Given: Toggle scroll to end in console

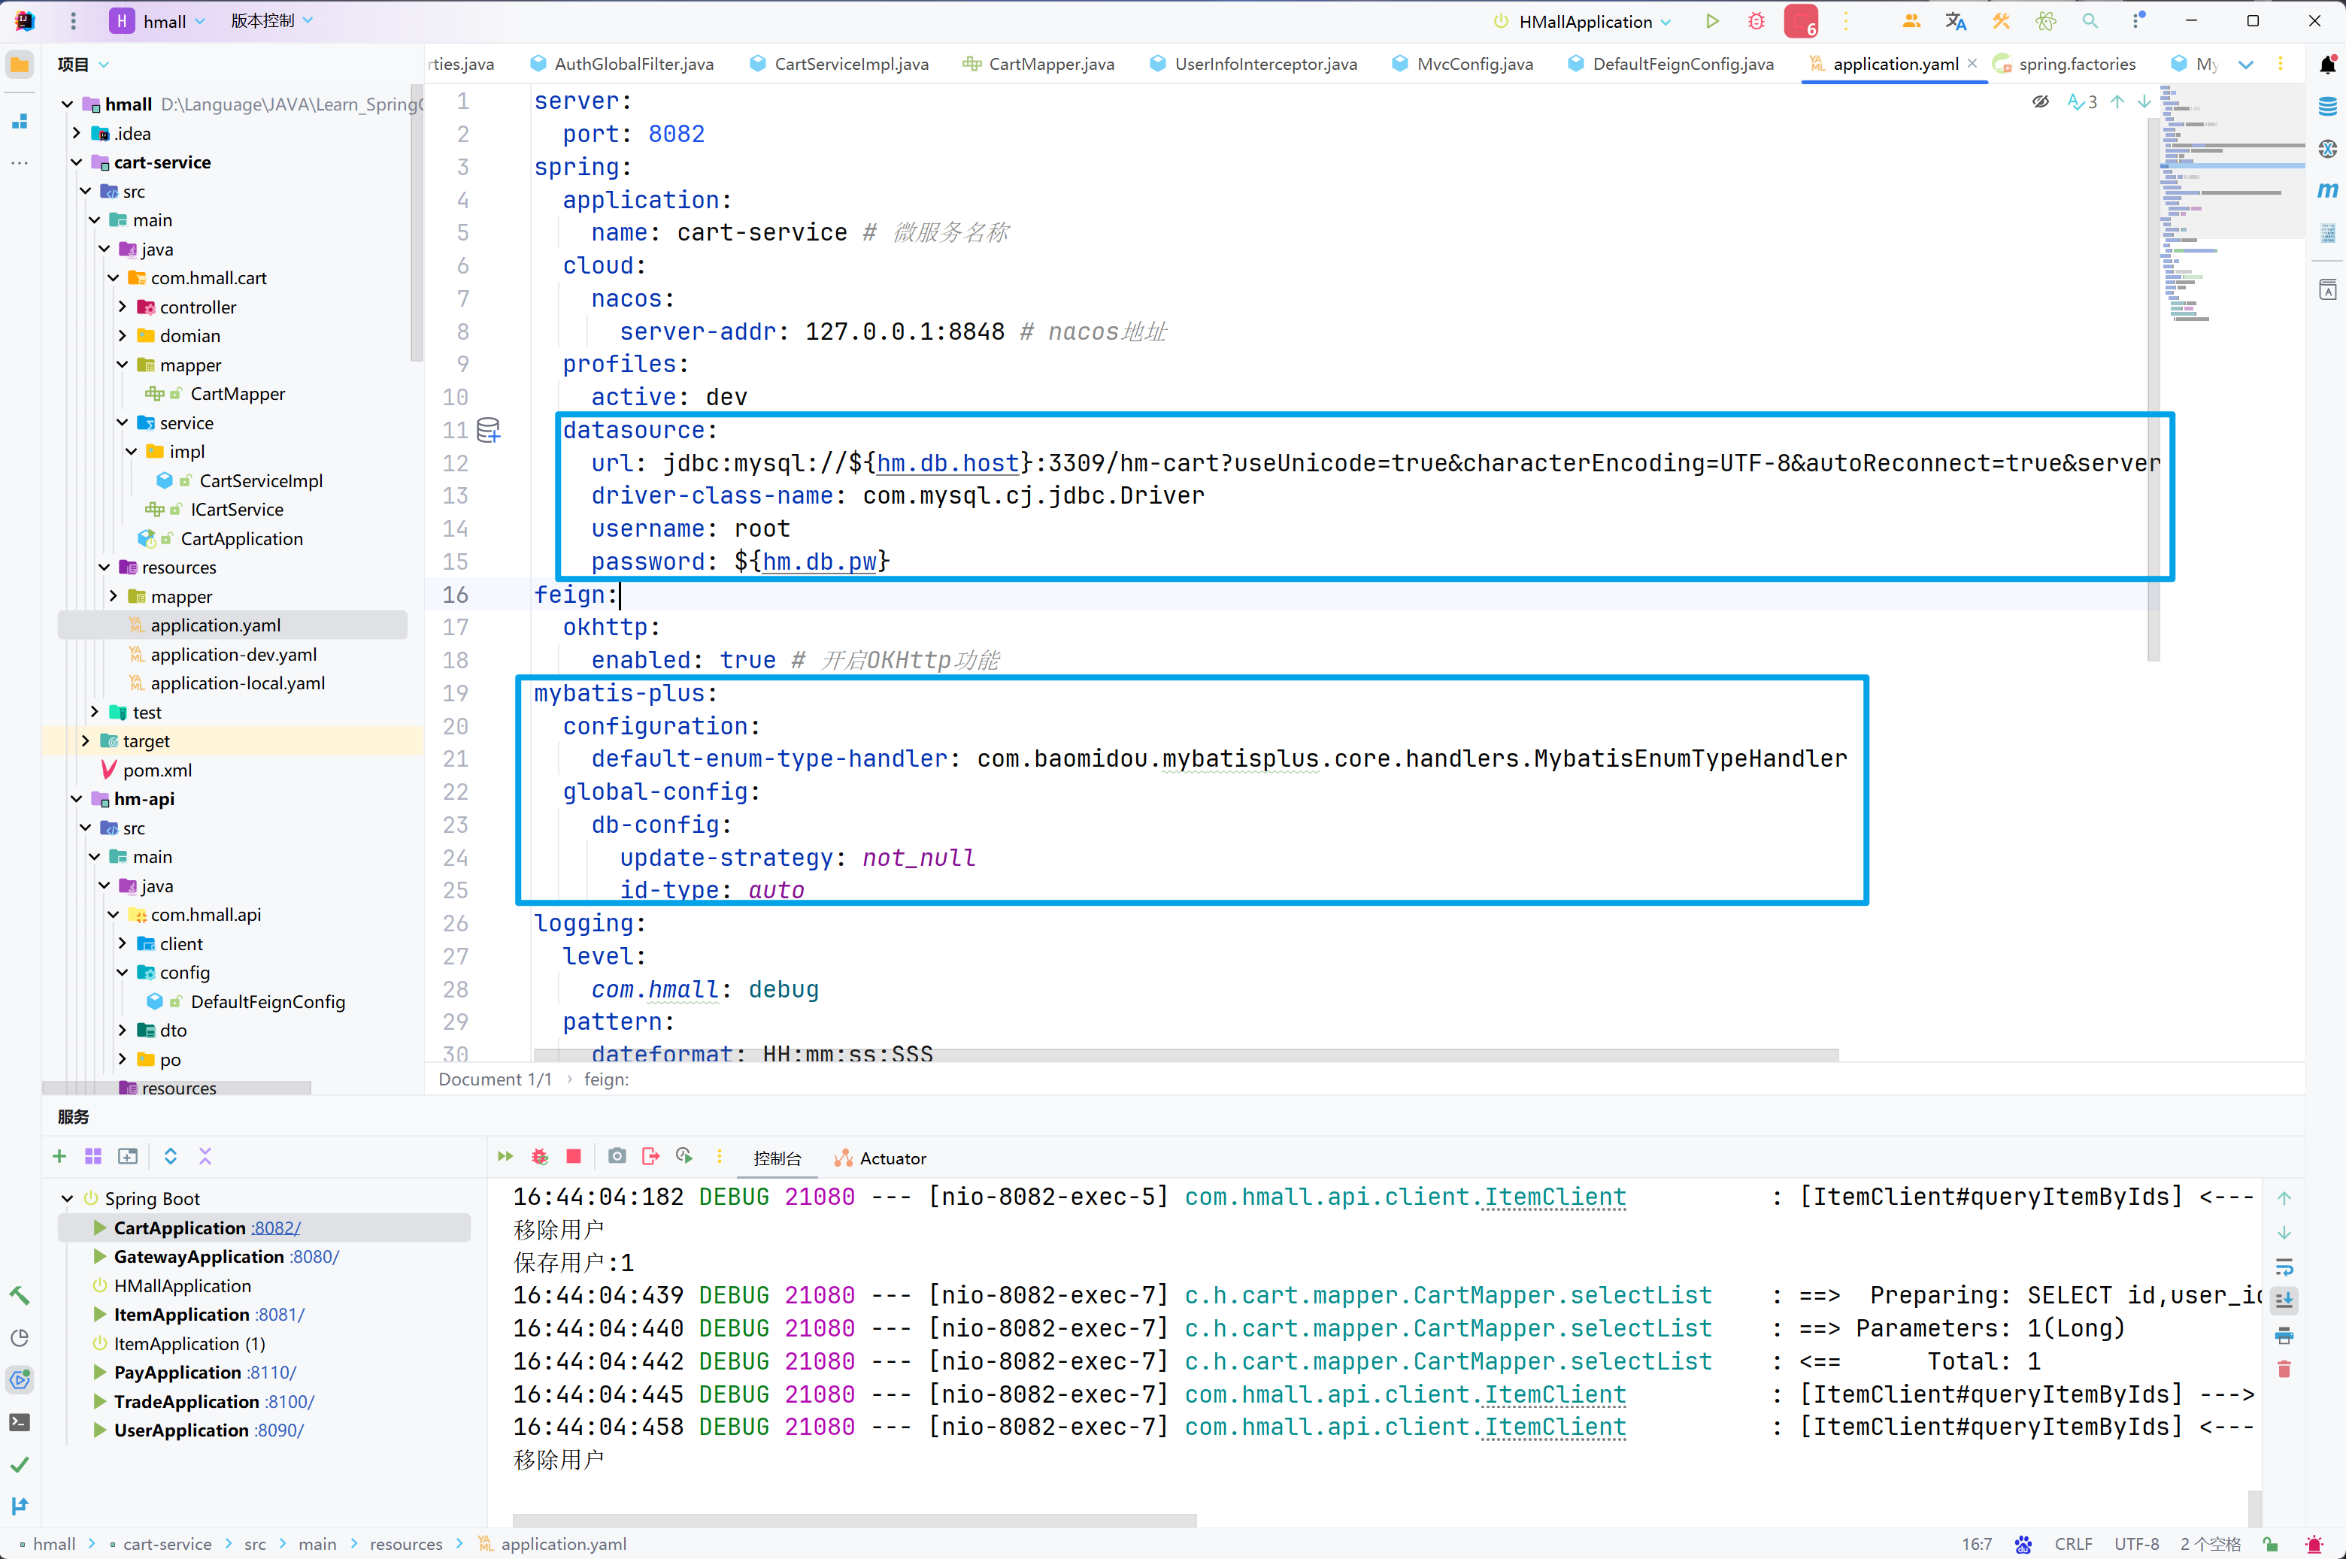Looking at the screenshot, I should point(2284,1300).
